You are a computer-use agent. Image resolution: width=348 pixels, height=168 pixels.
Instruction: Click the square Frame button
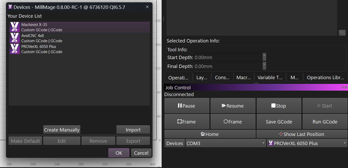pyautogui.click(x=187, y=122)
